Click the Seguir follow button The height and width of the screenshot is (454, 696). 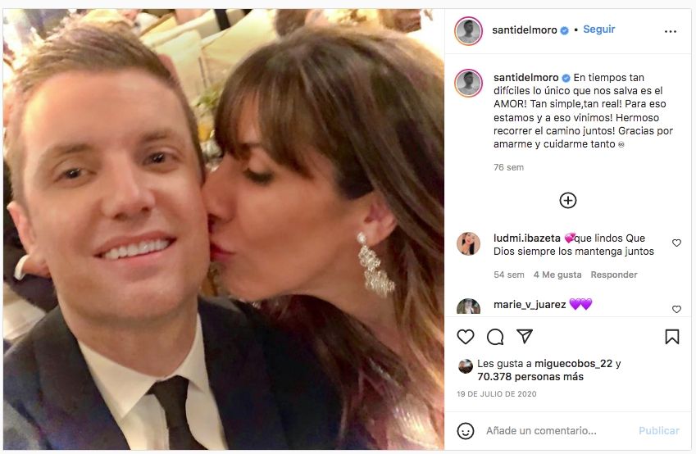[x=598, y=30]
